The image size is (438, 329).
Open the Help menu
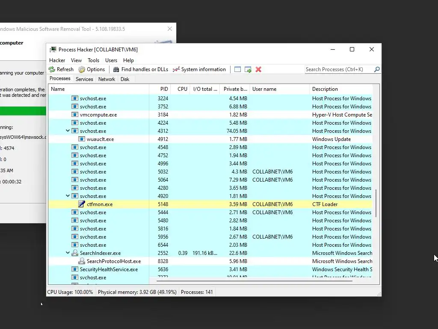tap(128, 60)
